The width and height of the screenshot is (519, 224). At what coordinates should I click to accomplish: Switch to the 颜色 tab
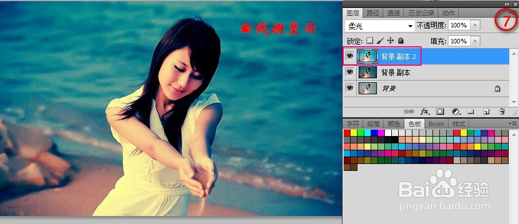(x=394, y=124)
